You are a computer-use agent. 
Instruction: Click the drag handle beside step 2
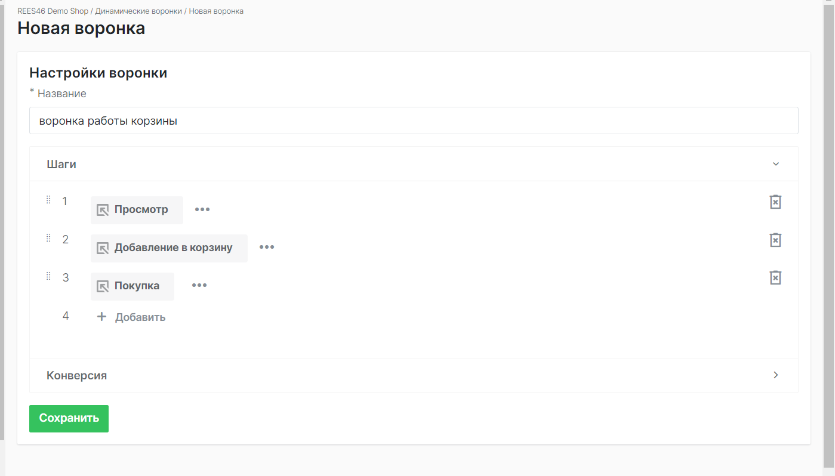pyautogui.click(x=48, y=239)
